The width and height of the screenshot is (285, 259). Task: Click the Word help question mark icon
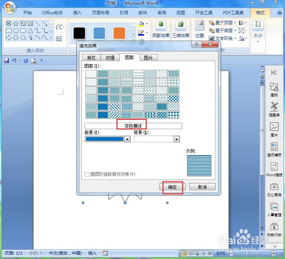tap(279, 12)
